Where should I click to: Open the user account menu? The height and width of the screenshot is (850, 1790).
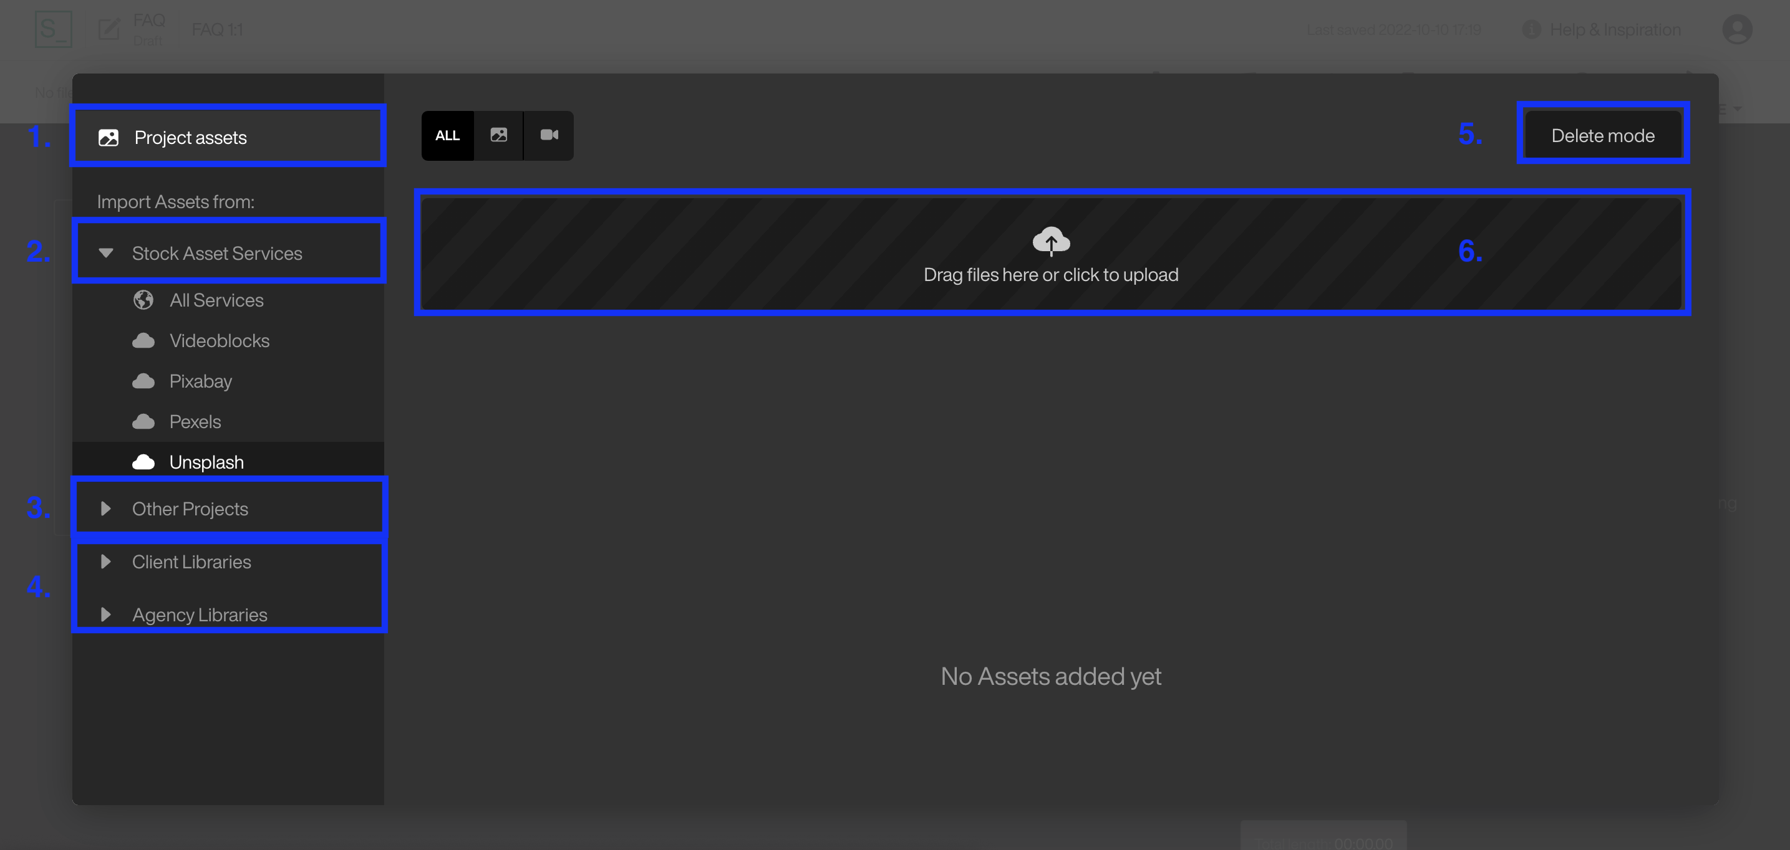pos(1736,29)
